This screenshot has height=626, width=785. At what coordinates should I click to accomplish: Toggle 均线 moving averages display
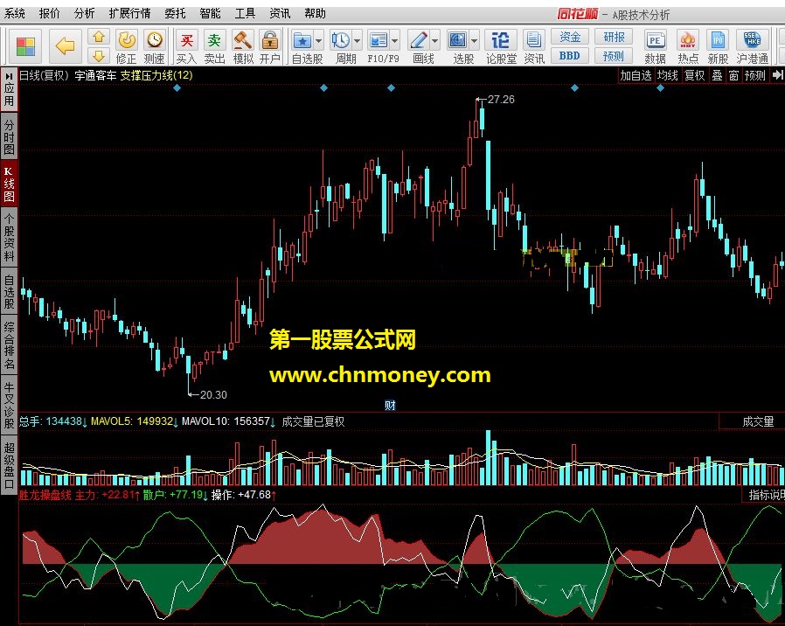[x=667, y=75]
